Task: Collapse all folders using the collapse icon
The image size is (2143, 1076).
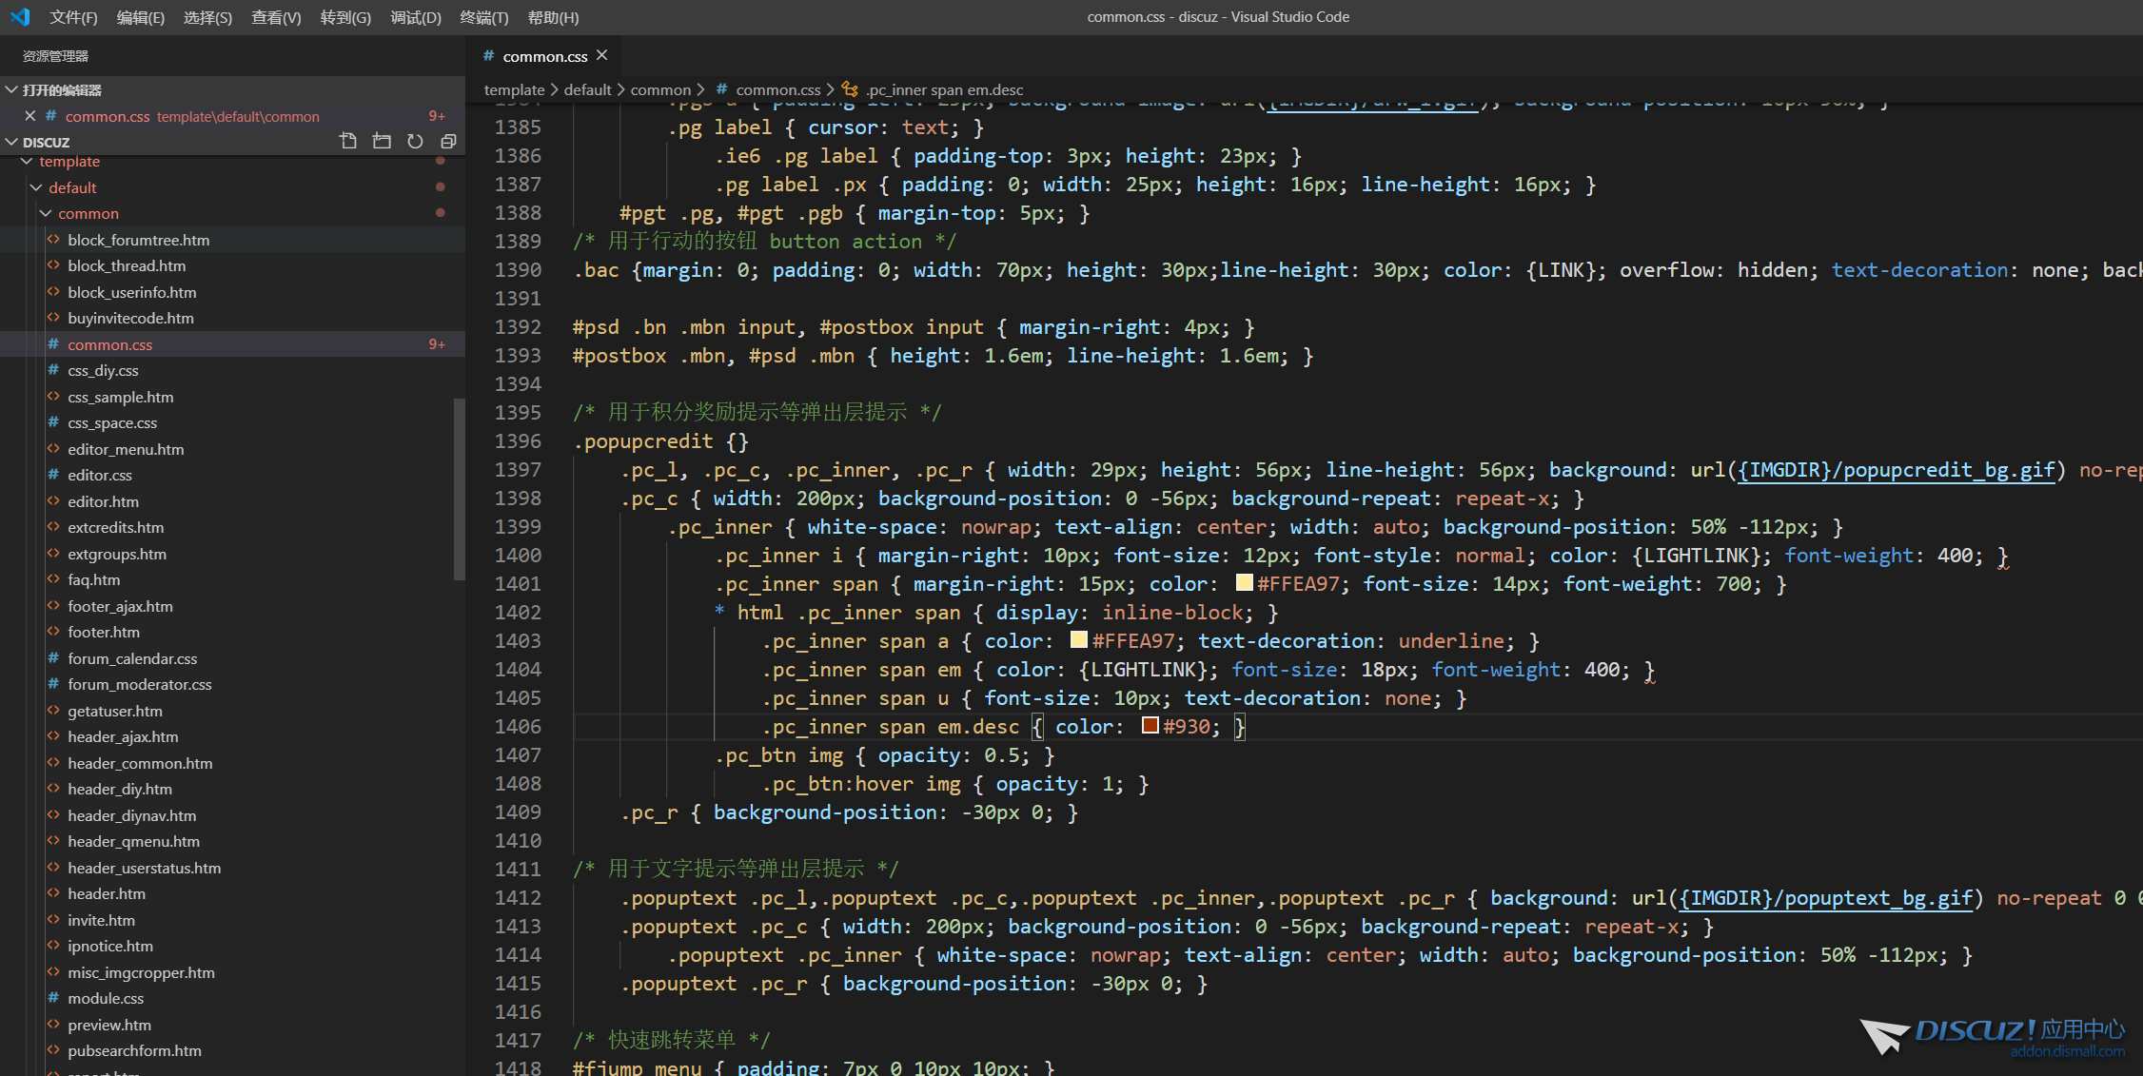Action: pos(448,142)
